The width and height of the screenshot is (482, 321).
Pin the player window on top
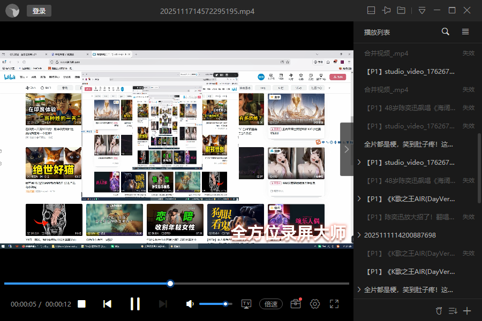click(x=386, y=11)
